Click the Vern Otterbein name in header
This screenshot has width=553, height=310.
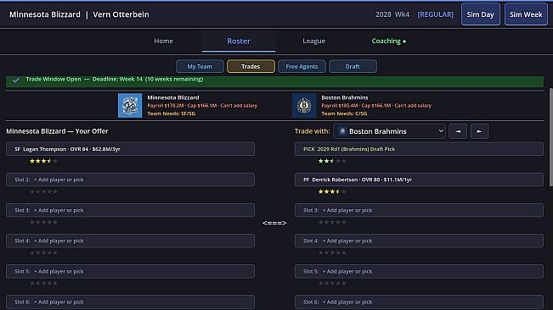(x=121, y=14)
